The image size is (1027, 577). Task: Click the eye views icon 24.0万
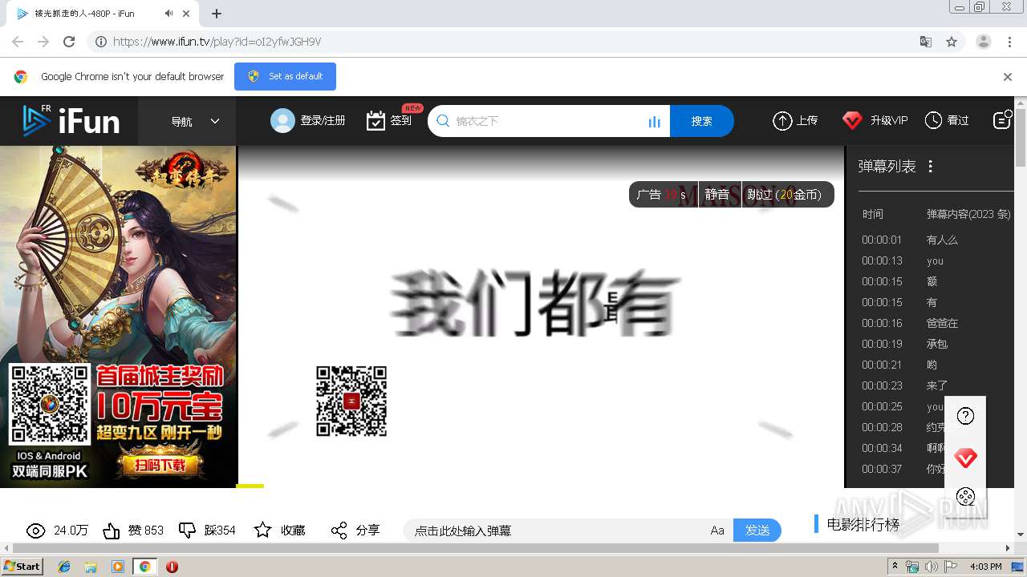pos(35,531)
